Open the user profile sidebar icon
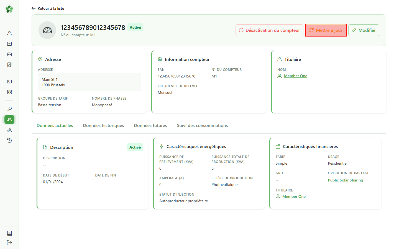Screen dimensions: 399x249 [9, 33]
